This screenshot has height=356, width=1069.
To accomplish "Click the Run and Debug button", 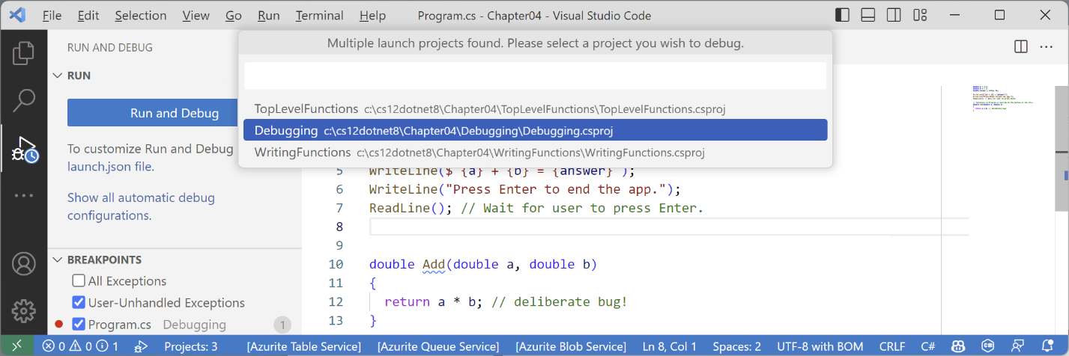I will click(x=175, y=113).
